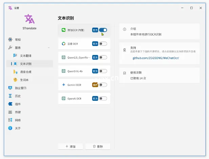This screenshot has width=209, height=159.
Task: Enable the Gemini OCR toggle switch
Action: click(x=103, y=85)
